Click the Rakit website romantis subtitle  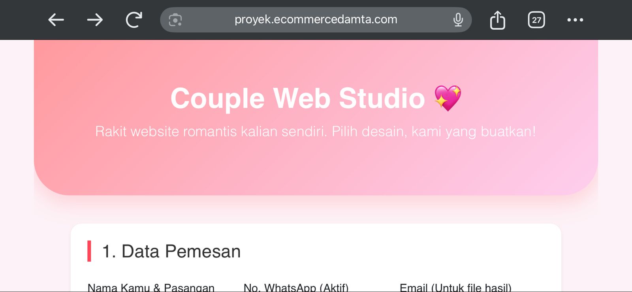(316, 132)
